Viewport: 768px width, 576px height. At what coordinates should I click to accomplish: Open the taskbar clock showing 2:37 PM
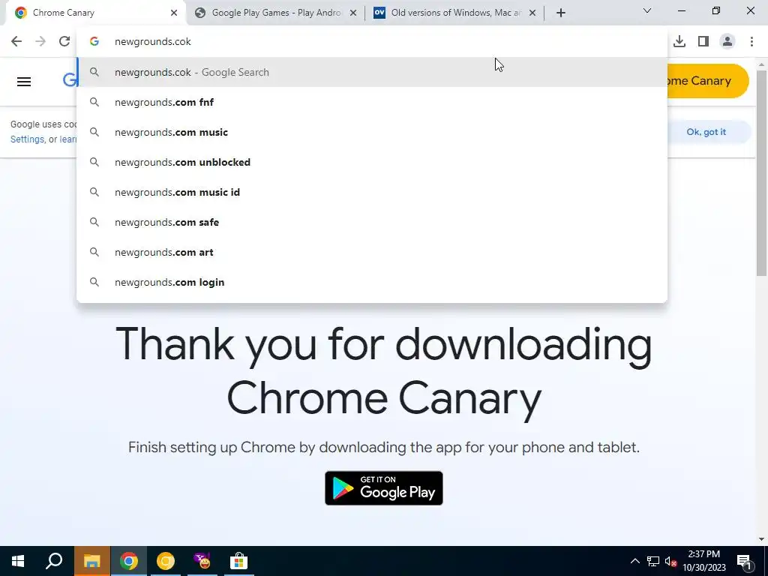(704, 561)
